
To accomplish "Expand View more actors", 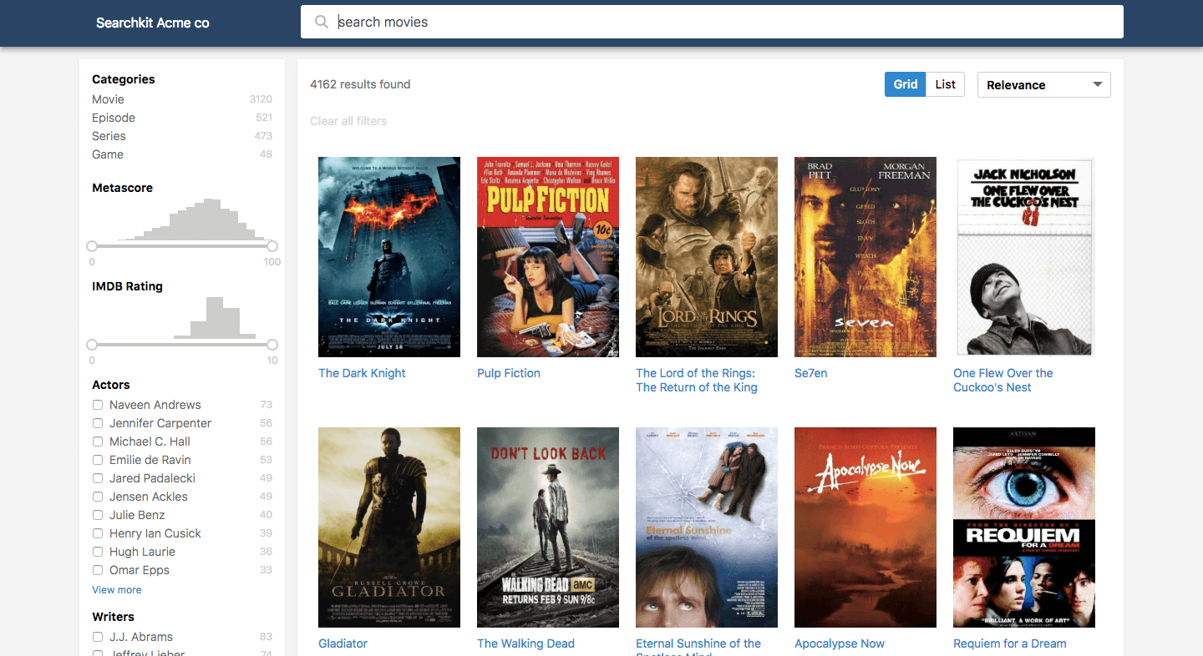I will click(x=116, y=589).
